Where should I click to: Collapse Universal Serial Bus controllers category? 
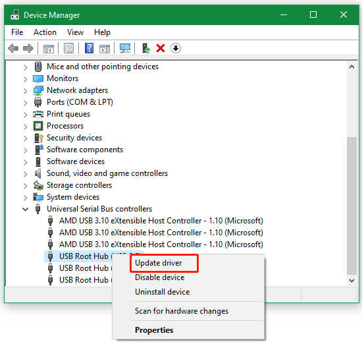click(26, 209)
